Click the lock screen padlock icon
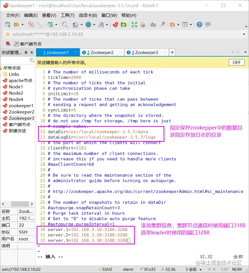This screenshot has width=249, height=273. pyautogui.click(x=143, y=25)
